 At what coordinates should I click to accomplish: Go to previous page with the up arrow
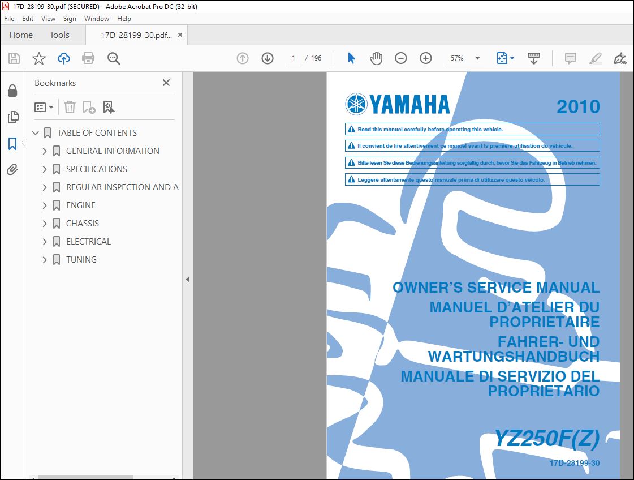[x=243, y=58]
